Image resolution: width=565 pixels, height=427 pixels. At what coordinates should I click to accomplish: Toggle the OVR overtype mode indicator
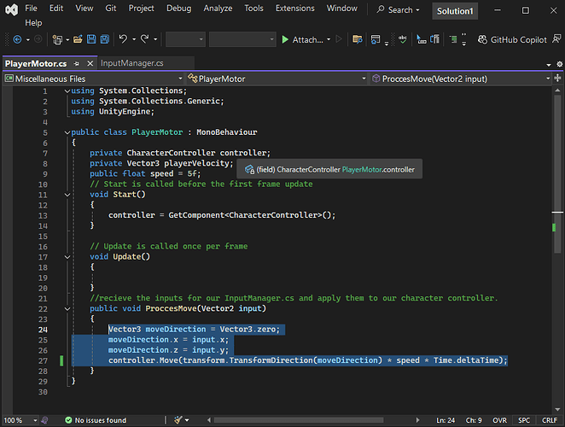(500, 420)
